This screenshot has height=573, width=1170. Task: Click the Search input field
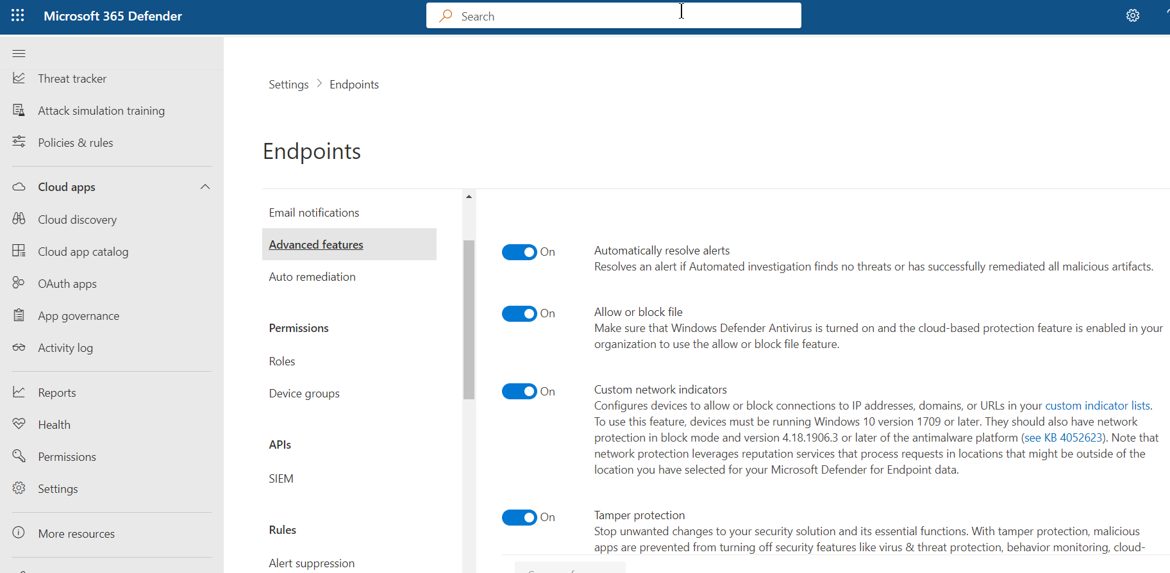[613, 16]
